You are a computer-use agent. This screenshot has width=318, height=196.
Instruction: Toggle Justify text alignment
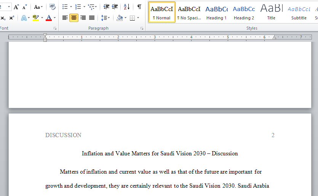click(x=92, y=18)
